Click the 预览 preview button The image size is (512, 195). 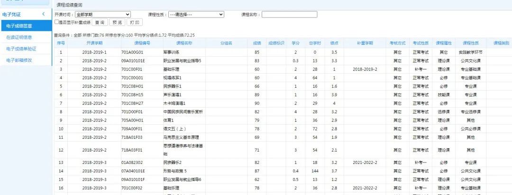(117, 22)
